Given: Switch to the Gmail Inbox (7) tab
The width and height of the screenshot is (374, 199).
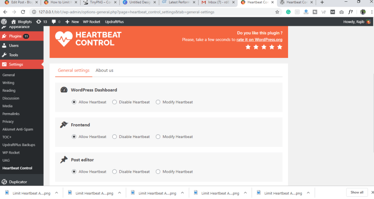Looking at the screenshot, I should coord(218,2).
